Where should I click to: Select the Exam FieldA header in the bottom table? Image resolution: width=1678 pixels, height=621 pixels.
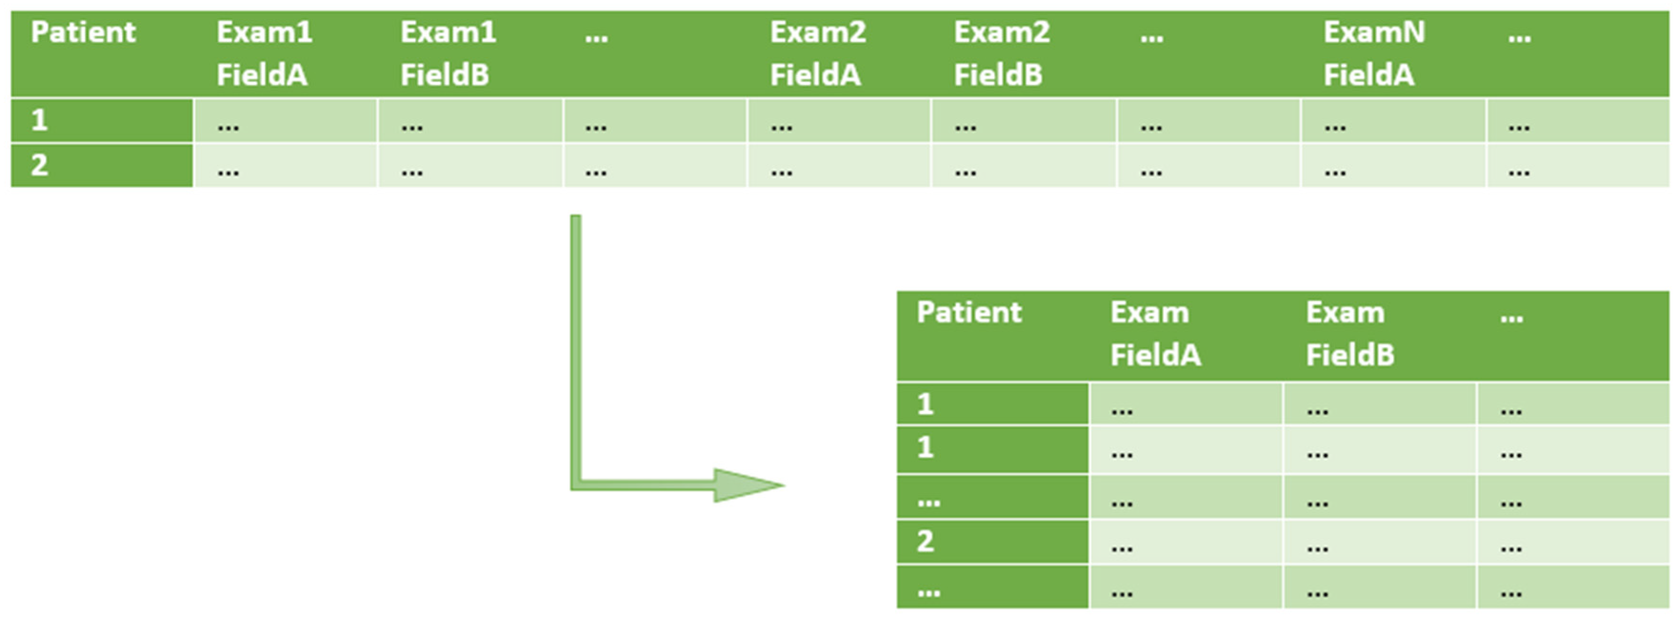click(x=1156, y=334)
